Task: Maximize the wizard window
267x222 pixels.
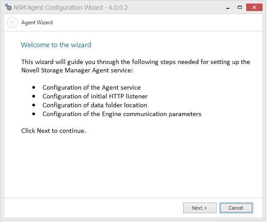Action: tap(240, 8)
